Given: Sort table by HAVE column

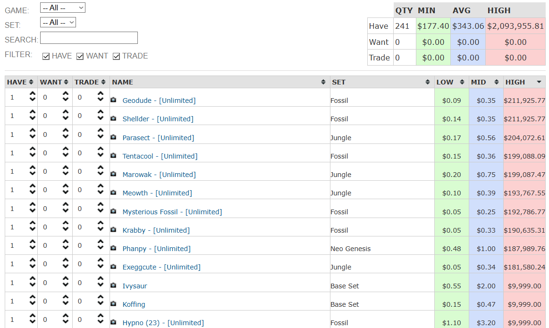Looking at the screenshot, I should [21, 82].
